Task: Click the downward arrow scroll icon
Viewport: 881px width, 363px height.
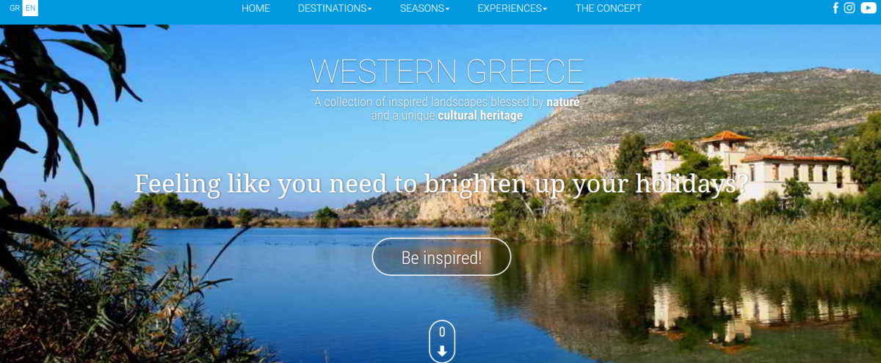Action: pos(442,351)
